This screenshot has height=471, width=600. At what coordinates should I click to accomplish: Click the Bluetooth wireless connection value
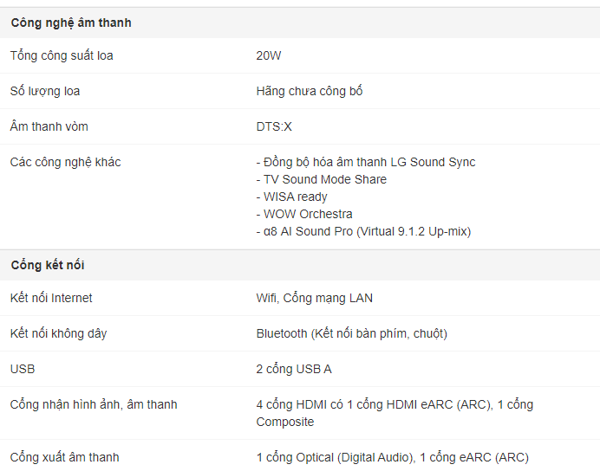352,333
